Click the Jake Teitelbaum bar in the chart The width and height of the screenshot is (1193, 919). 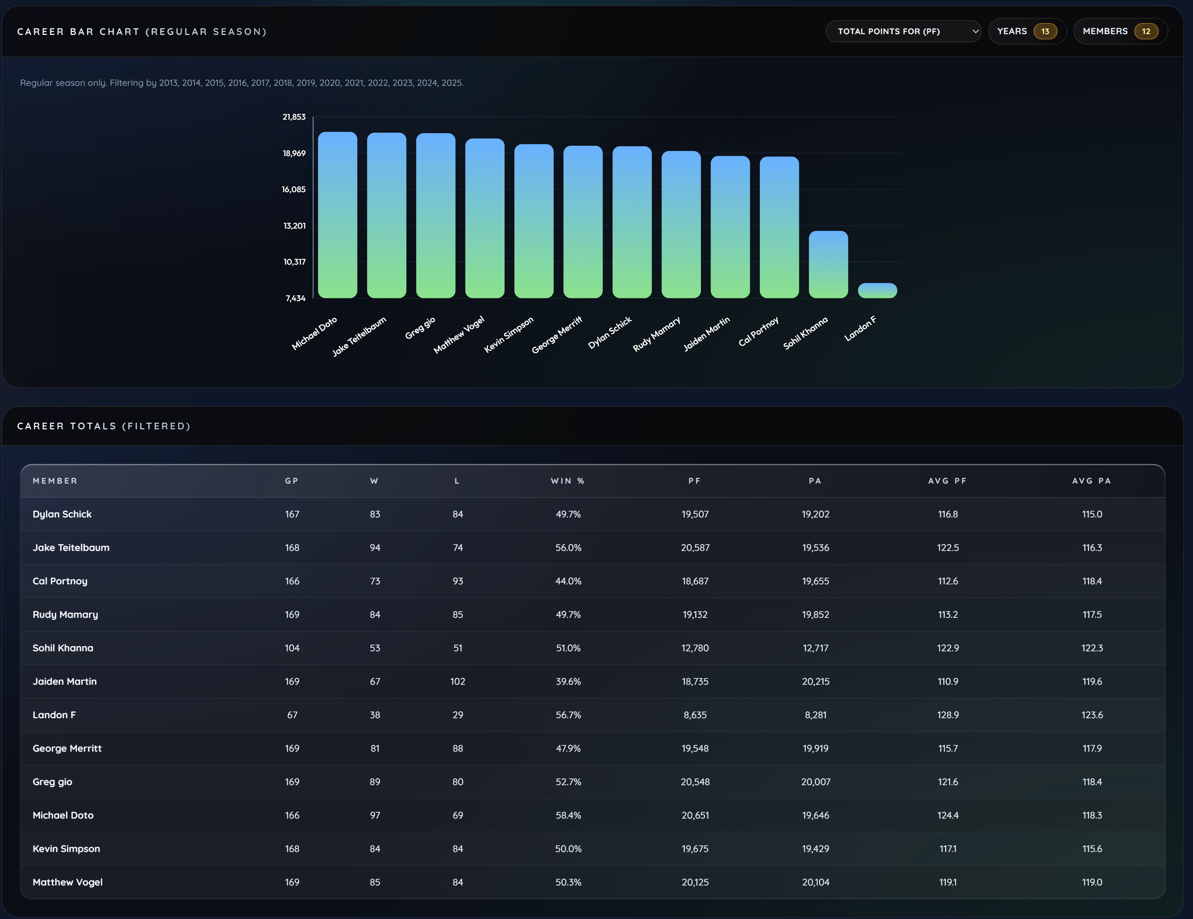tap(387, 215)
